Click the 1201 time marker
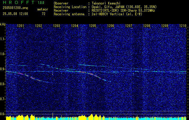Viewport: 189px width, 120px height. pos(21,25)
